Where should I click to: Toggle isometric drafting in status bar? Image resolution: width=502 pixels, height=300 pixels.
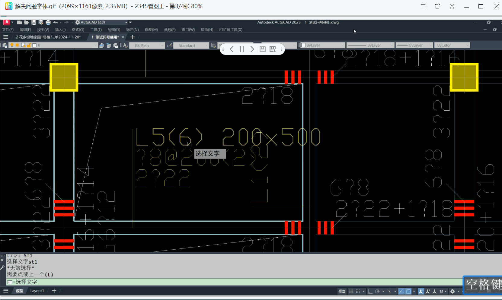pyautogui.click(x=389, y=291)
